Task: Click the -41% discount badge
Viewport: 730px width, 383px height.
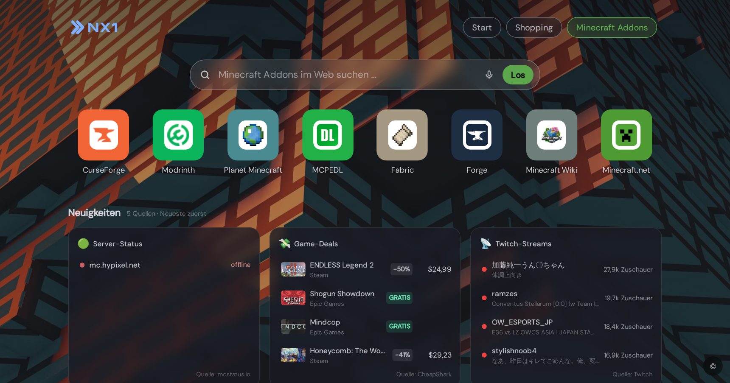Action: (x=402, y=355)
